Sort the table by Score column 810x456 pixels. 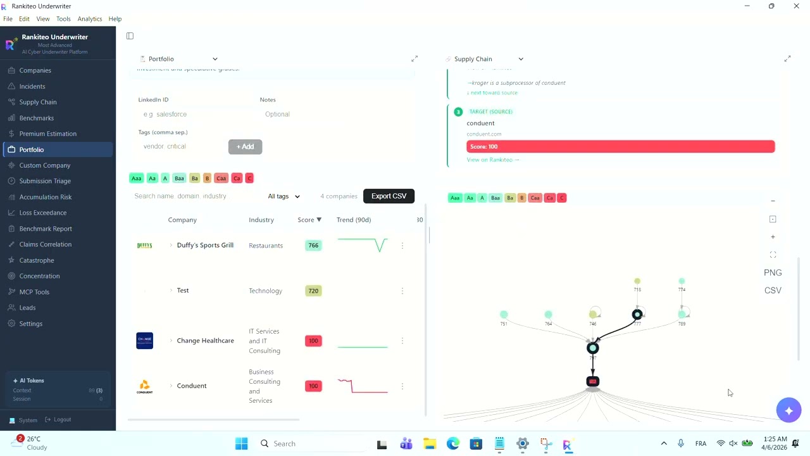[309, 220]
